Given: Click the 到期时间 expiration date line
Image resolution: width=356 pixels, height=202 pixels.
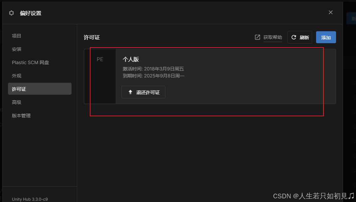Looking at the screenshot, I should tap(153, 76).
